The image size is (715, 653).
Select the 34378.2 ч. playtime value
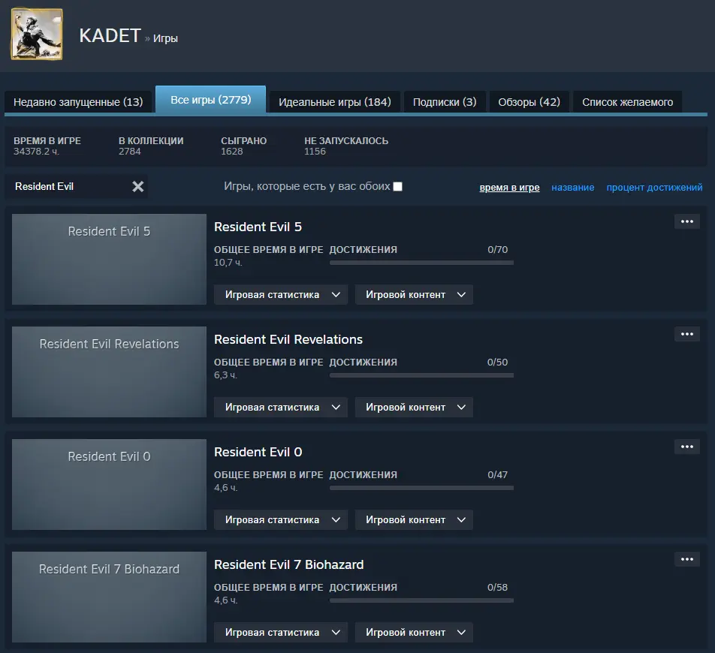pyautogui.click(x=37, y=152)
